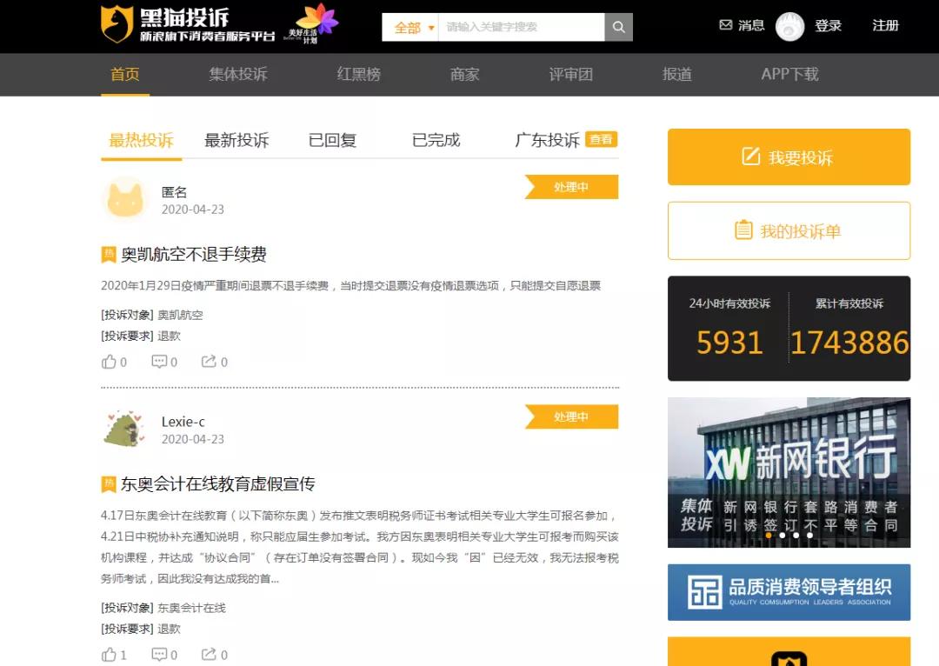939x666 pixels.
Task: Click the hot tag beside 东奥会计在线教育虚假宣传
Action: 109,484
